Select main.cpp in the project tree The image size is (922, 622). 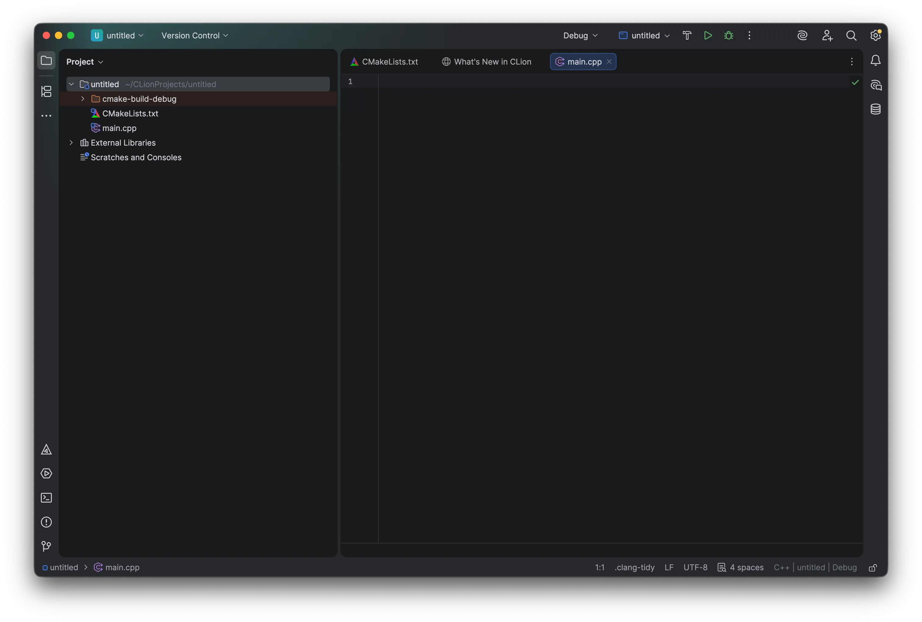119,128
